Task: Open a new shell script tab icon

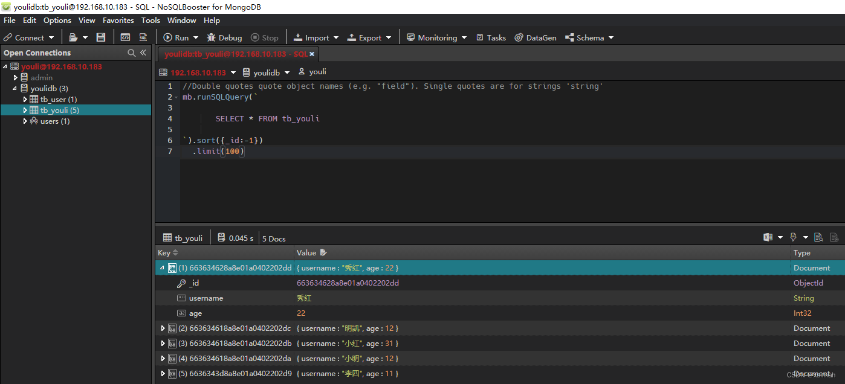Action: click(x=125, y=37)
